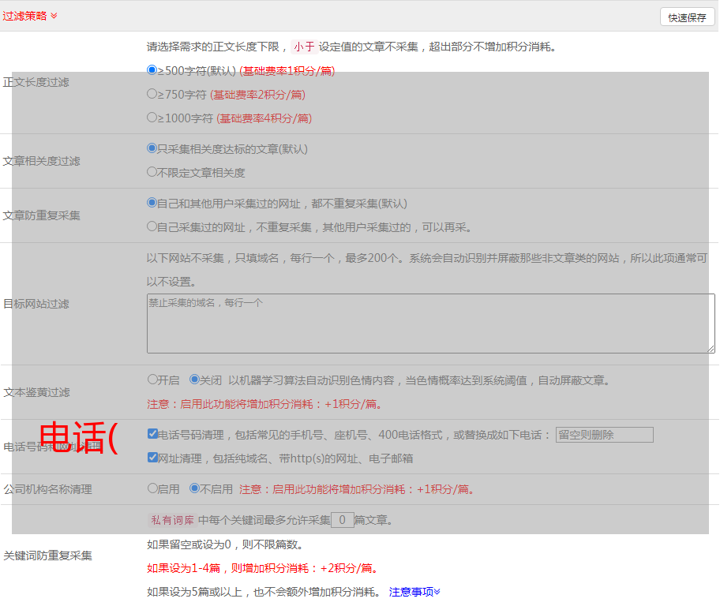Turn off 文本鉴黄过滤 with 关闭 radio
720x606 pixels.
tap(194, 380)
